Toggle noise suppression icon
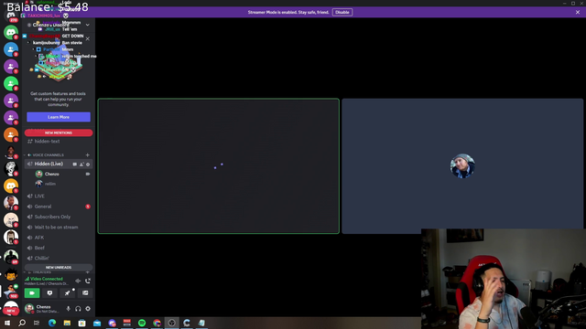The width and height of the screenshot is (586, 329). (x=78, y=281)
